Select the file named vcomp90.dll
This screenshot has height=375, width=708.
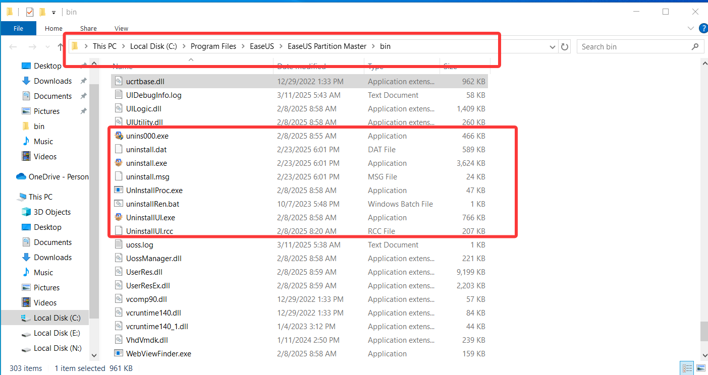click(x=146, y=299)
